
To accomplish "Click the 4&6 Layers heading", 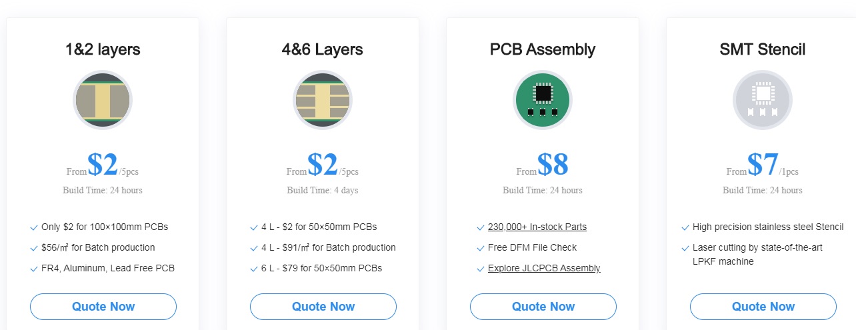I will (323, 49).
